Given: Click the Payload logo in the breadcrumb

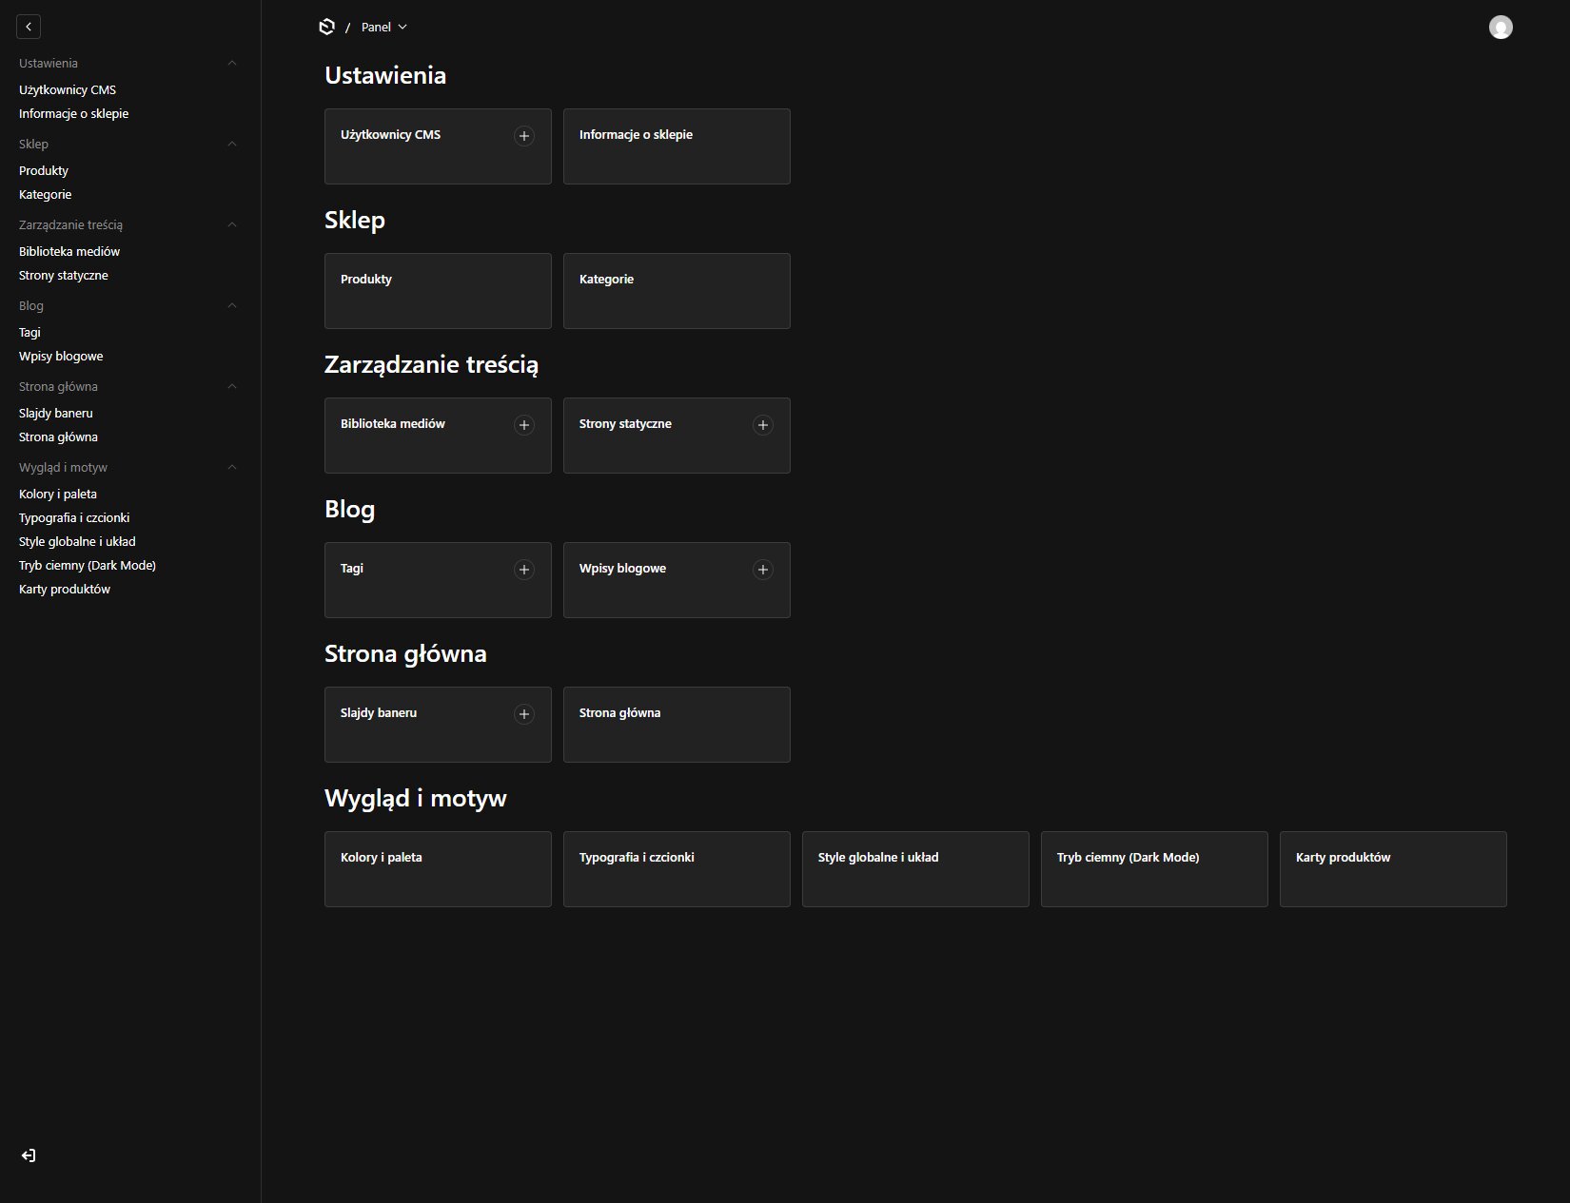Looking at the screenshot, I should click(x=326, y=27).
